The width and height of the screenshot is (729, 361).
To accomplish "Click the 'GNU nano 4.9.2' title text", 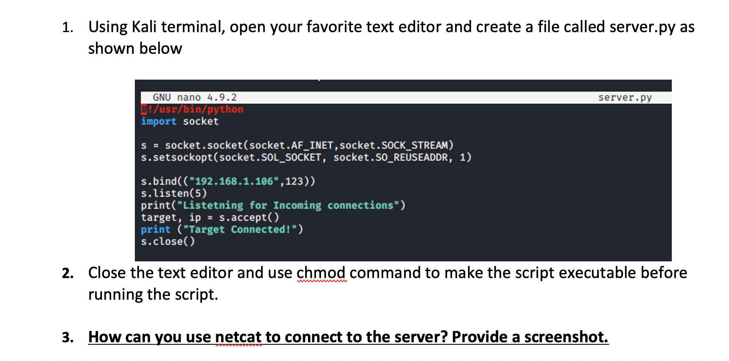I will coord(195,98).
